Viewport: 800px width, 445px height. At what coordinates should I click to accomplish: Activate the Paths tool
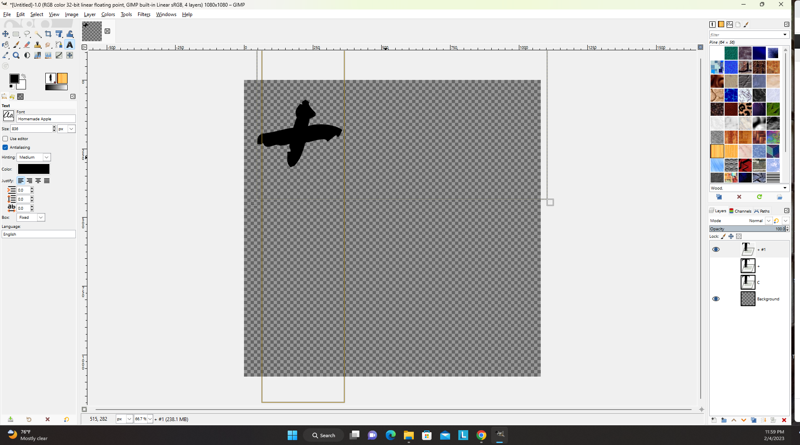click(x=59, y=44)
